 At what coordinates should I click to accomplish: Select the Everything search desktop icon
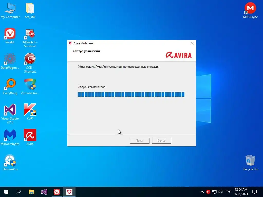(x=10, y=87)
